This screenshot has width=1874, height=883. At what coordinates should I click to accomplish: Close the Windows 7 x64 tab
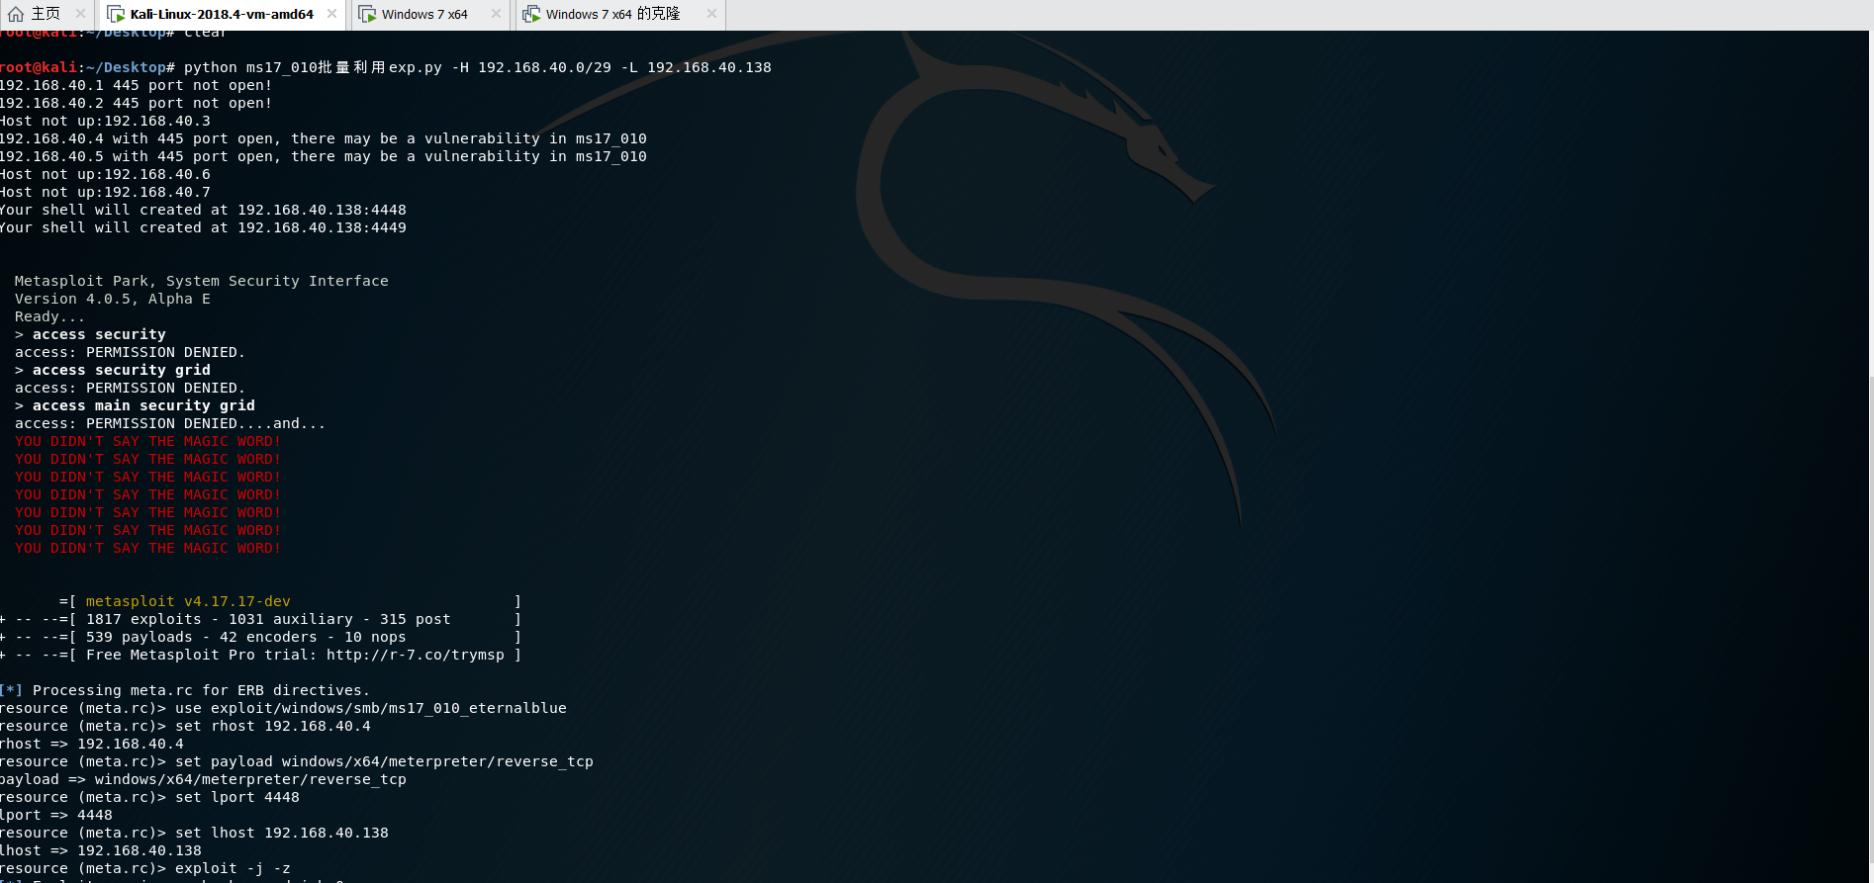click(496, 14)
